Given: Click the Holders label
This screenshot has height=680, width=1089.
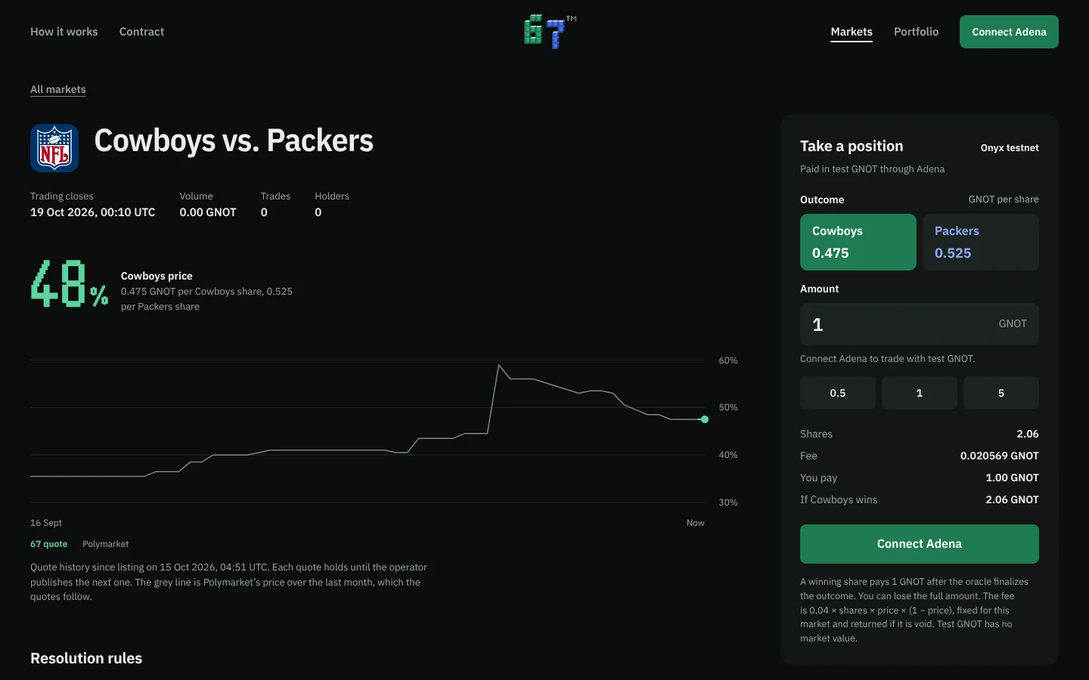Looking at the screenshot, I should (x=332, y=196).
